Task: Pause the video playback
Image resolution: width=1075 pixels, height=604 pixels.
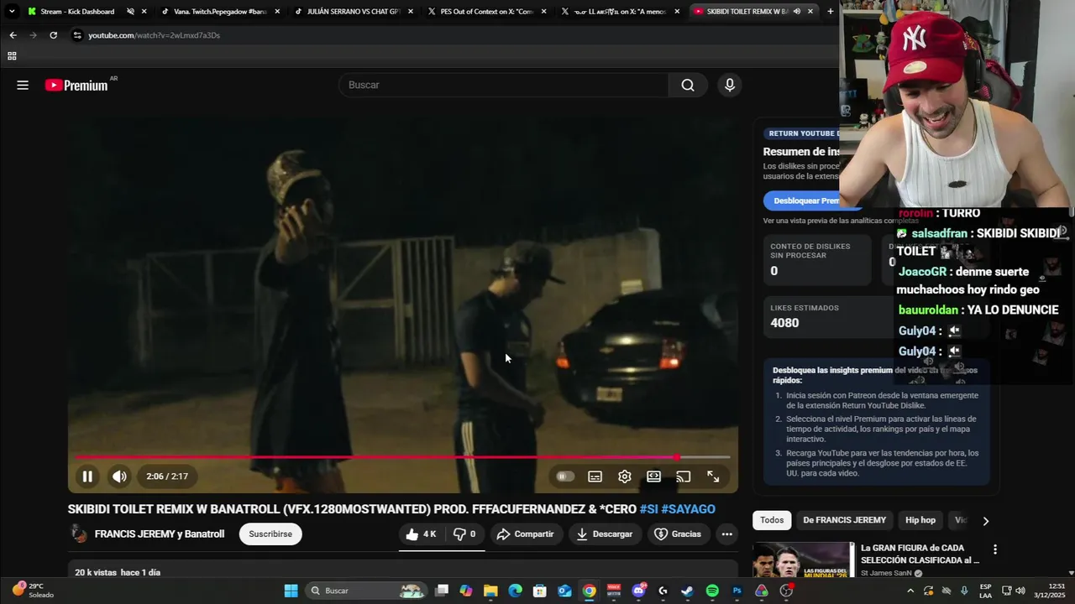Action: (87, 476)
